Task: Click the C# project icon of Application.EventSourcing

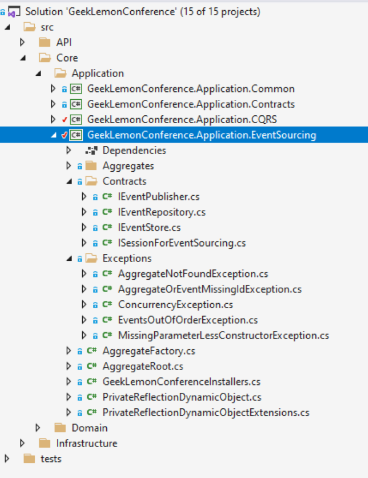Action: click(76, 135)
